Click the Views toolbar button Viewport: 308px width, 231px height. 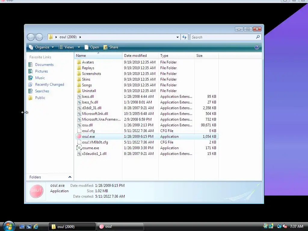pos(66,47)
